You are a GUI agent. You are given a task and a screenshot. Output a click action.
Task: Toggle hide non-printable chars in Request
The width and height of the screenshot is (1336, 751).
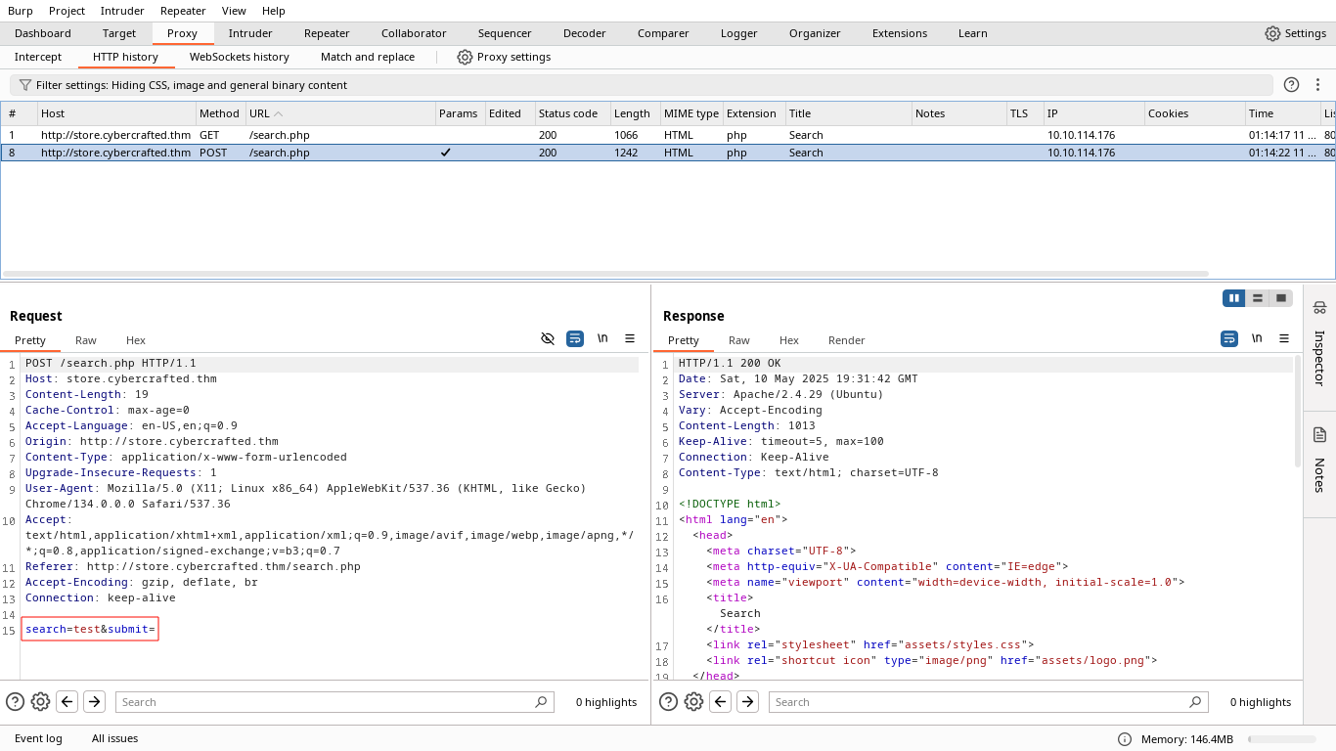pos(548,338)
